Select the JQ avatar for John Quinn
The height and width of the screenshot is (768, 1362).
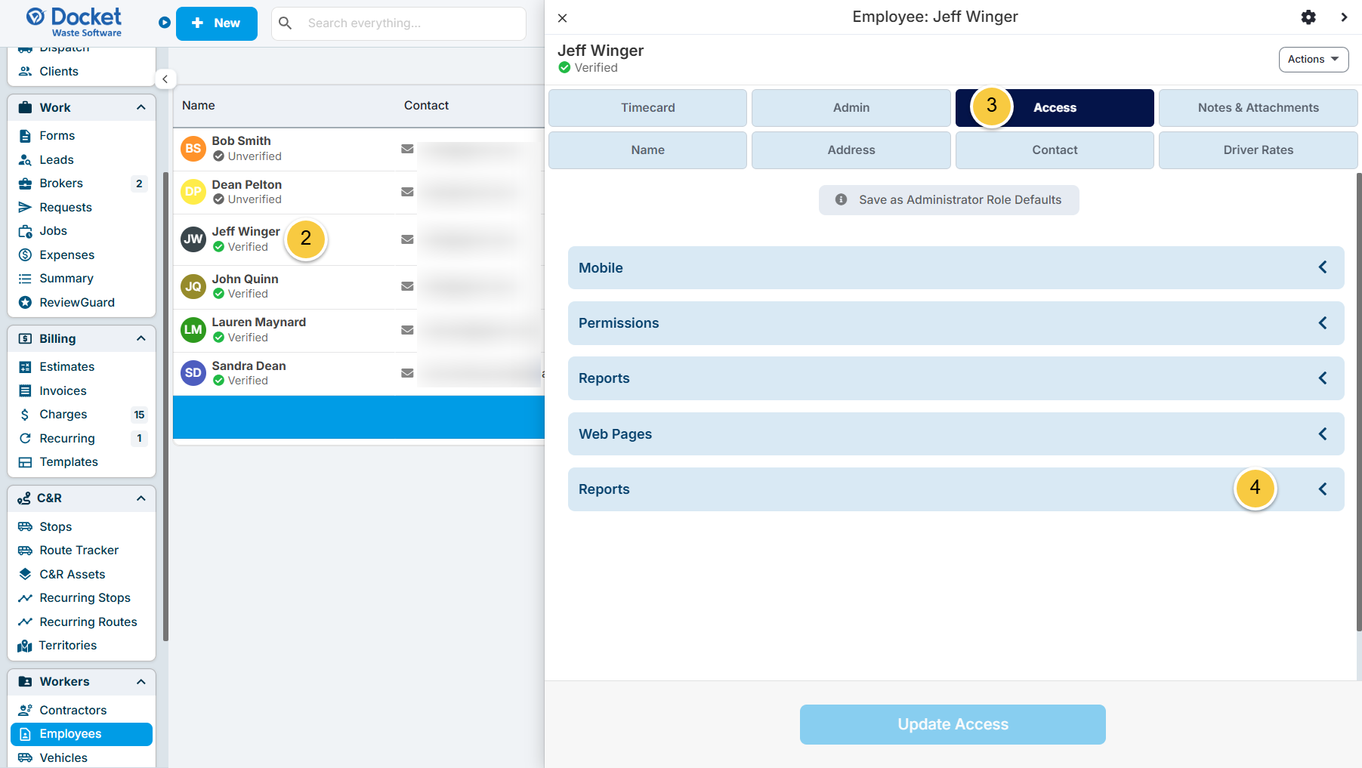pyautogui.click(x=193, y=286)
